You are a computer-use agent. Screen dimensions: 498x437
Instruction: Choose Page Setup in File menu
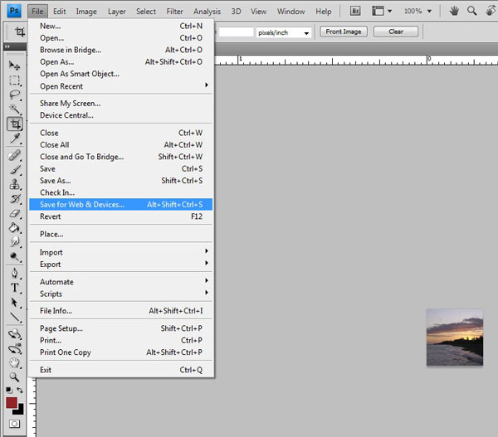tap(120, 328)
